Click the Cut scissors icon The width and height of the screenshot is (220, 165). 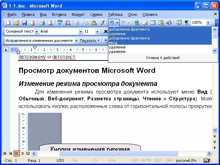[x=78, y=23]
